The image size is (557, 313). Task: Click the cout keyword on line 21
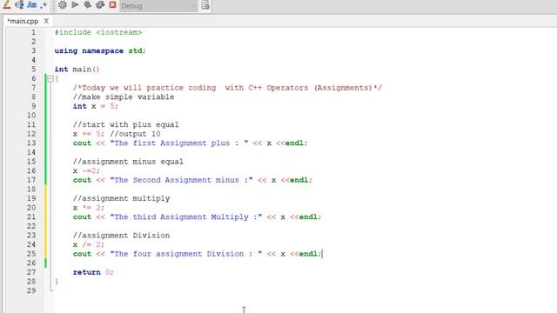click(x=82, y=216)
